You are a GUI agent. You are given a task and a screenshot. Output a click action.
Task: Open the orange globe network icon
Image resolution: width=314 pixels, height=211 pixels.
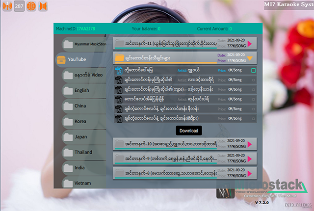[31, 7]
